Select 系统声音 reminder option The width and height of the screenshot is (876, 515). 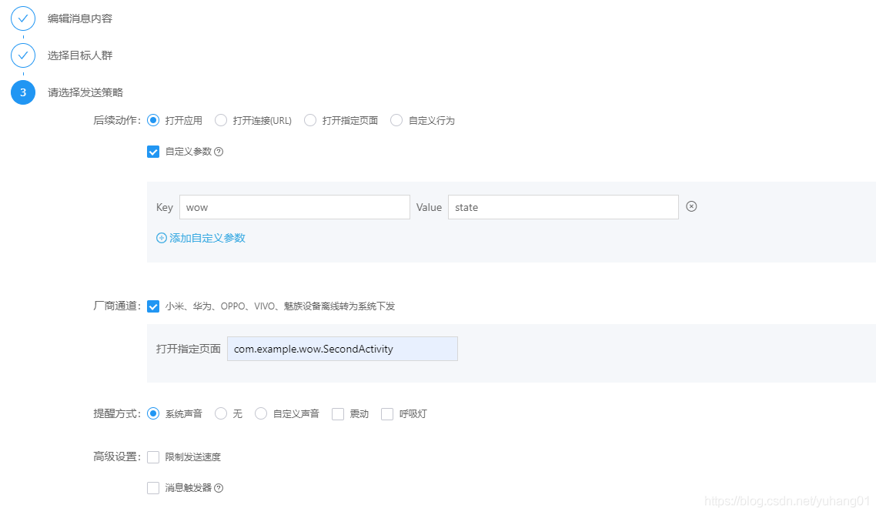coord(153,414)
